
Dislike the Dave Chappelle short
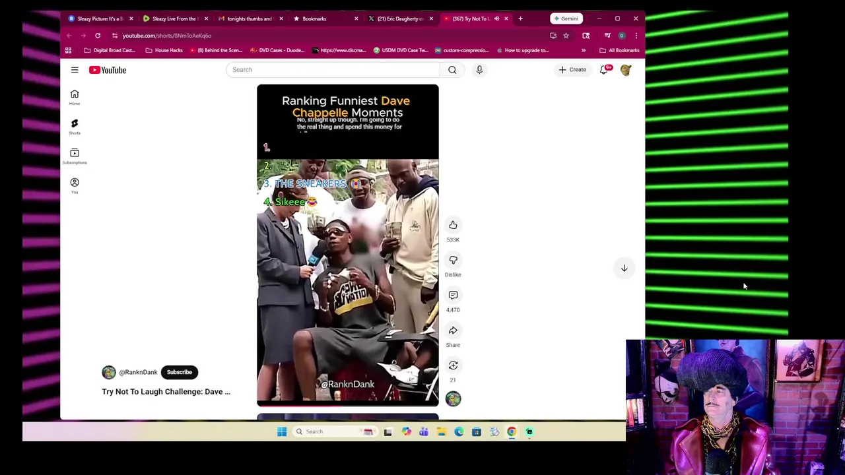point(453,260)
